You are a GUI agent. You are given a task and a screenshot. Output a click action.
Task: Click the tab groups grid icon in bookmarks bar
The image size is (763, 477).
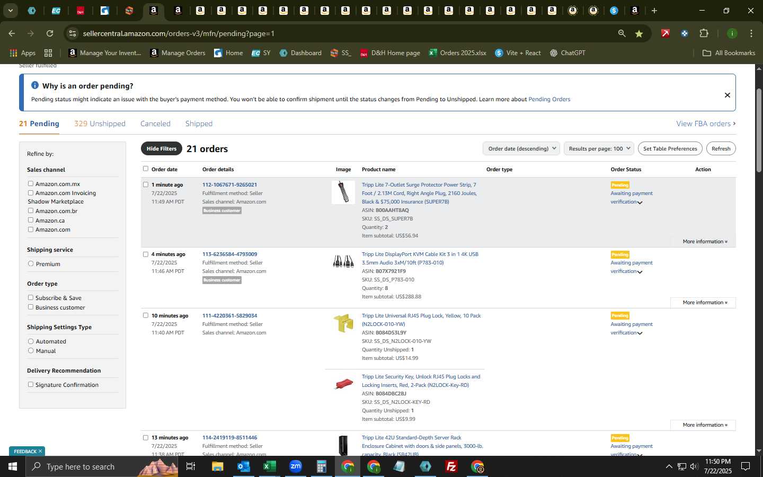click(48, 53)
